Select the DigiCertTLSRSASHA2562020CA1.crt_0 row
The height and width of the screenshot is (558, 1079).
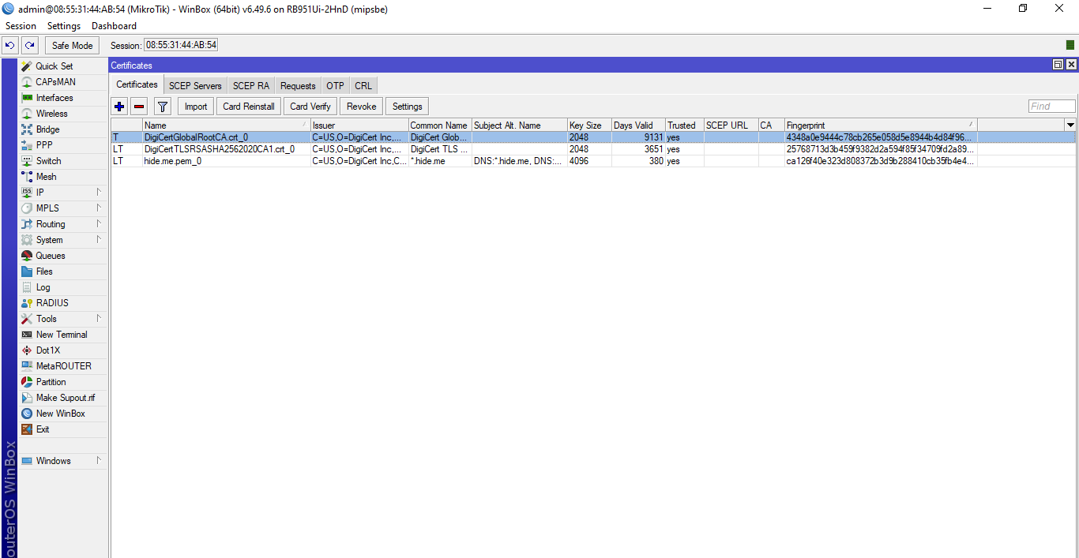593,149
